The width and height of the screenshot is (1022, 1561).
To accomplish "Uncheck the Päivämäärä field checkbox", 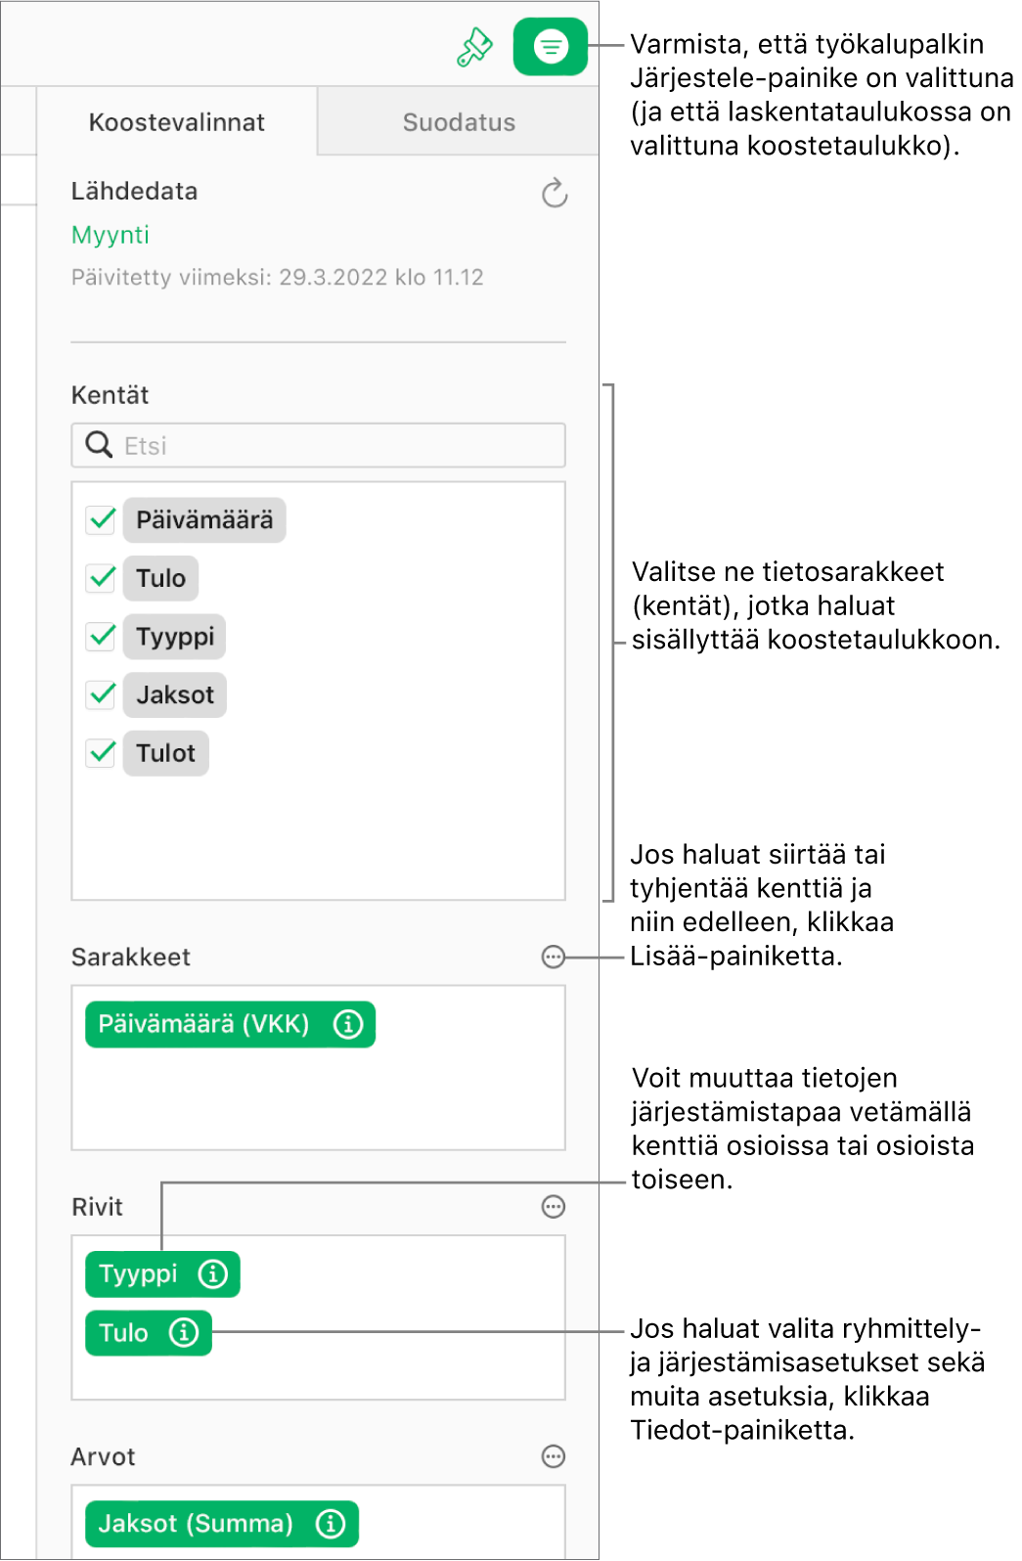I will [102, 519].
